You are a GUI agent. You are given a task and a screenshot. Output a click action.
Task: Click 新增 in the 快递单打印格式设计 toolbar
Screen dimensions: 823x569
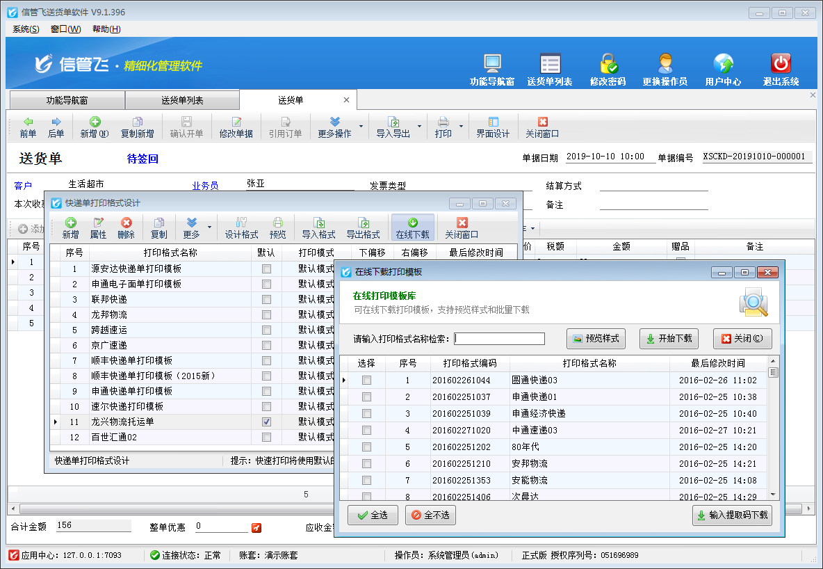[70, 228]
